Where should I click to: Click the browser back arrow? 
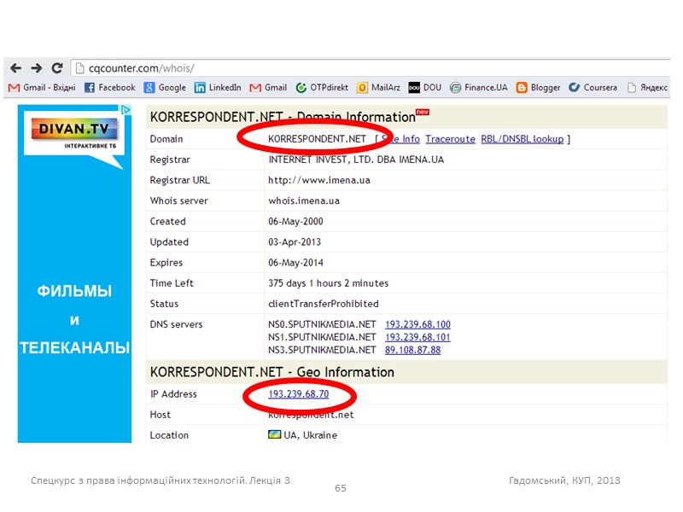(x=16, y=68)
